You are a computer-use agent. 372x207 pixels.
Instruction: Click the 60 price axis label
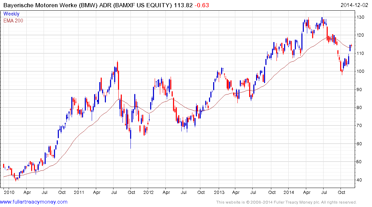pos(359,144)
